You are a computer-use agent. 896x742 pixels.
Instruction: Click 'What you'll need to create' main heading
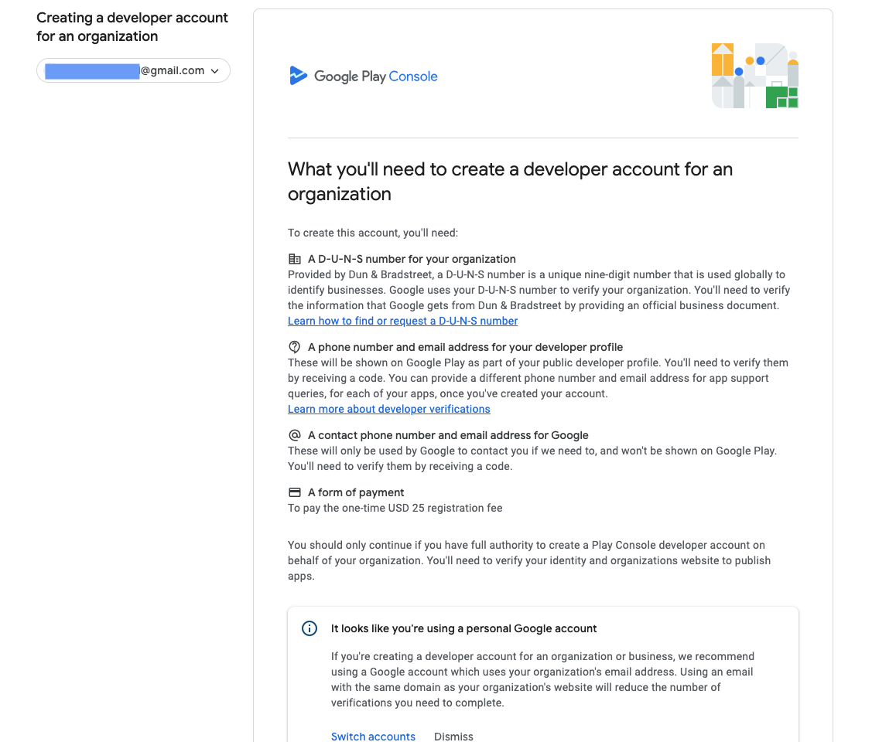click(x=510, y=182)
